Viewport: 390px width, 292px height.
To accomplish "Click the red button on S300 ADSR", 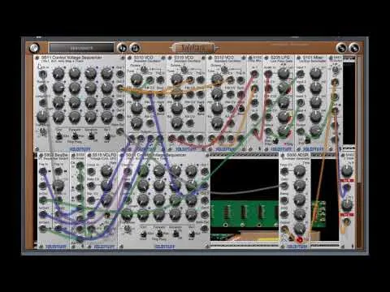I will 300,239.
